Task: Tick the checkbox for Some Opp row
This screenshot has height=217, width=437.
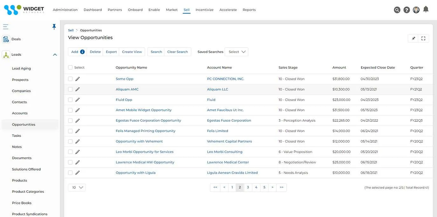Action: click(x=70, y=79)
